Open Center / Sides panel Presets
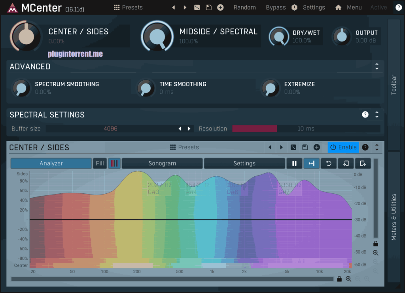 [184, 147]
